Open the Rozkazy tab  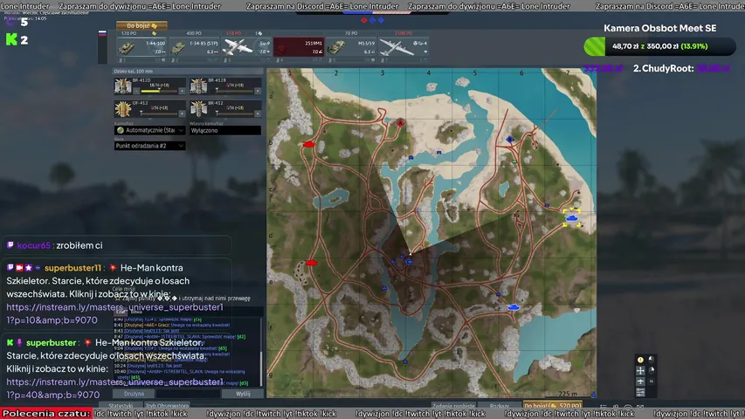pyautogui.click(x=500, y=406)
